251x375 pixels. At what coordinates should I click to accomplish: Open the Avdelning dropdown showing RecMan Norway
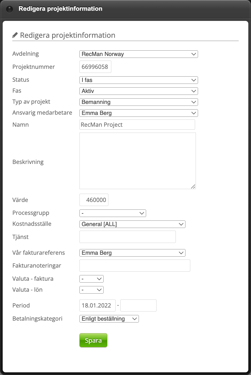pyautogui.click(x=138, y=54)
